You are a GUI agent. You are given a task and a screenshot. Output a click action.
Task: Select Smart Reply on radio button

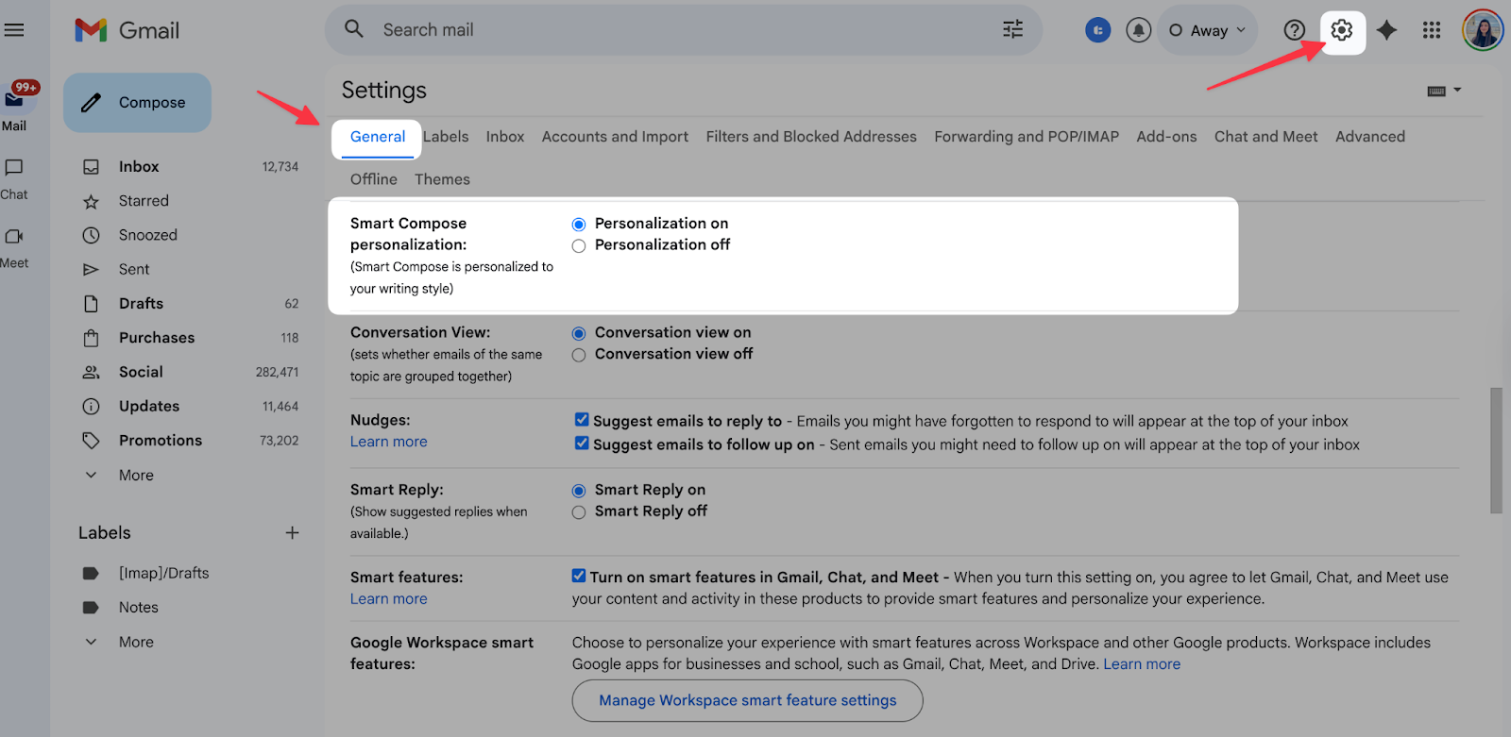[579, 491]
